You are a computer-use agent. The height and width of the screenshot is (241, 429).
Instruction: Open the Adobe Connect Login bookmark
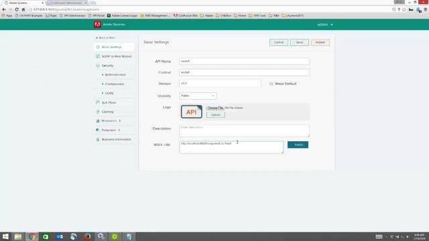coord(122,15)
